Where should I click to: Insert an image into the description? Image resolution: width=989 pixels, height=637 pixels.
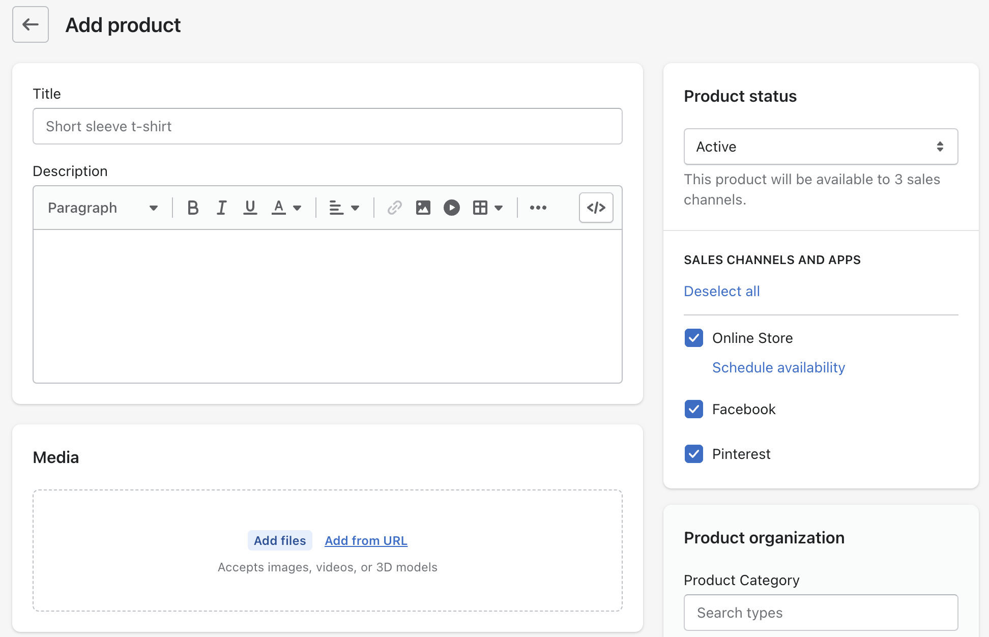pos(423,208)
